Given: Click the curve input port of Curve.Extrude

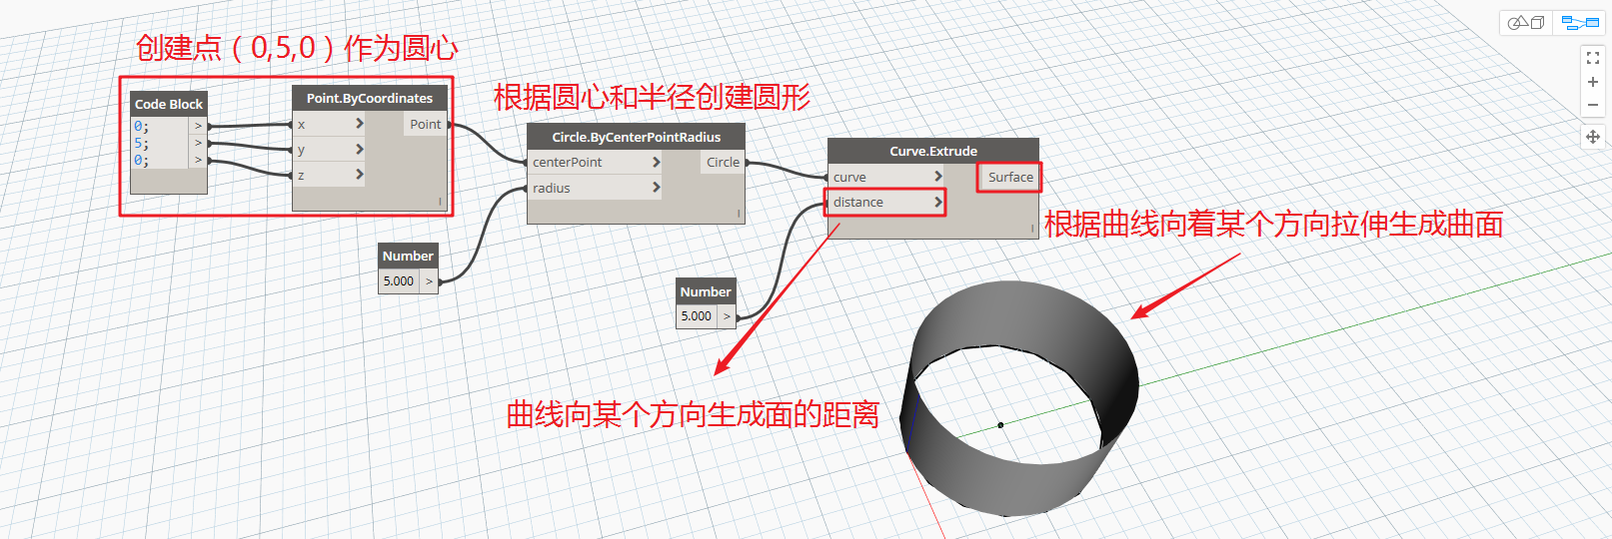Looking at the screenshot, I should 886,177.
